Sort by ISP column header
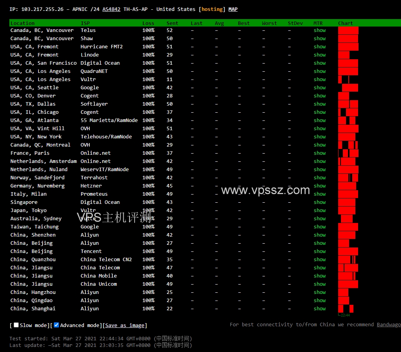The image size is (401, 352). 85,23
